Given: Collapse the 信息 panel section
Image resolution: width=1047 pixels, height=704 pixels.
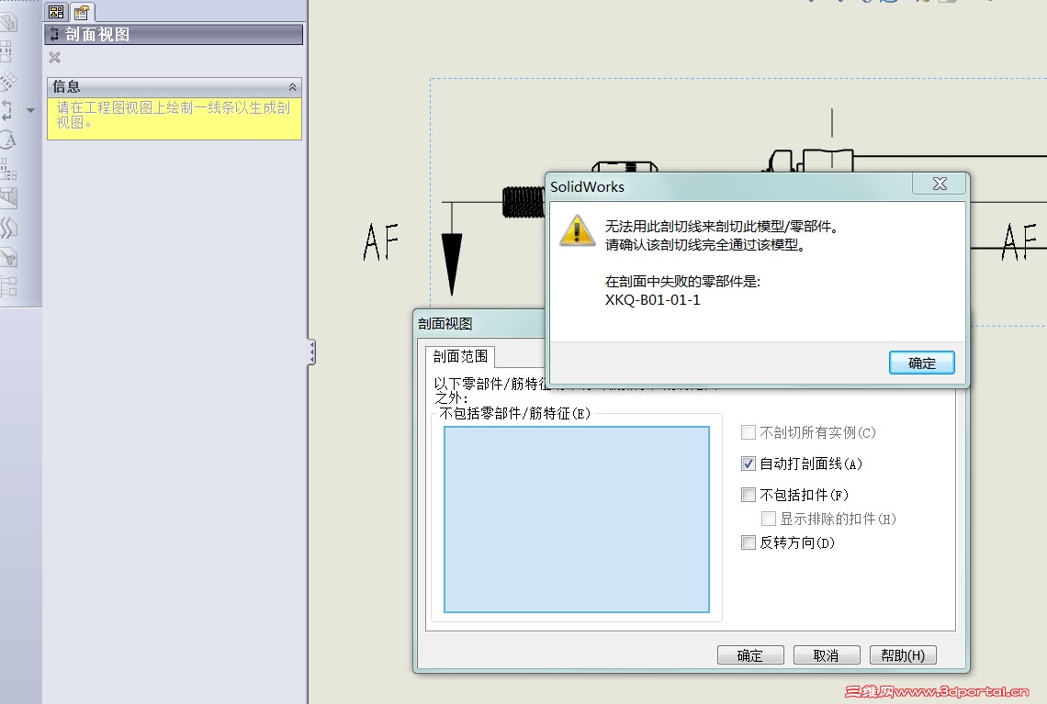Looking at the screenshot, I should [292, 87].
